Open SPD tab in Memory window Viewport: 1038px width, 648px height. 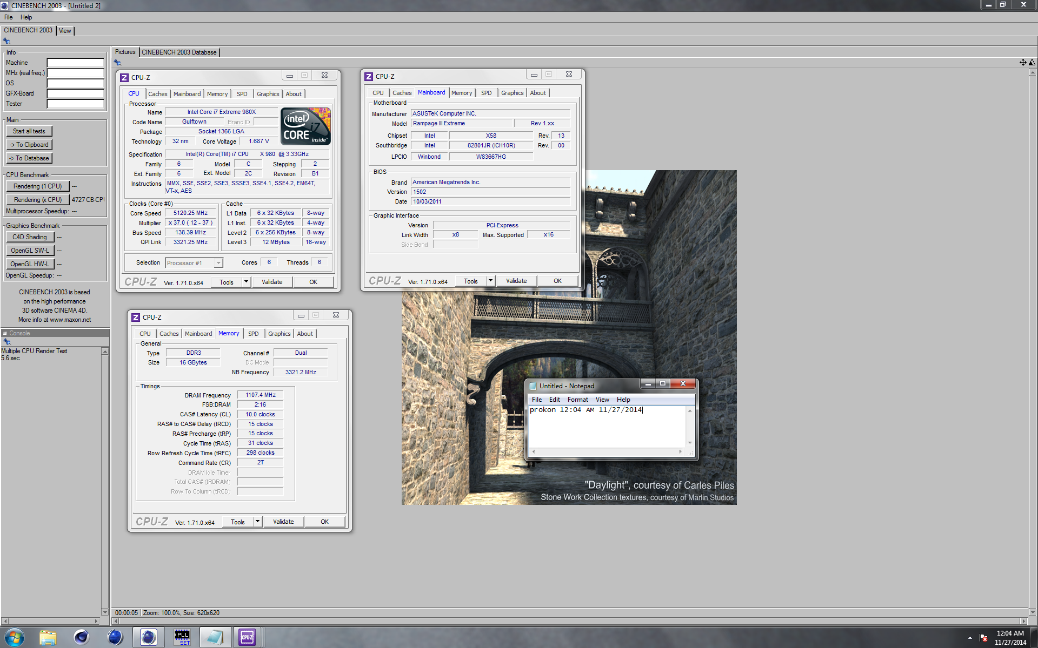coord(253,334)
